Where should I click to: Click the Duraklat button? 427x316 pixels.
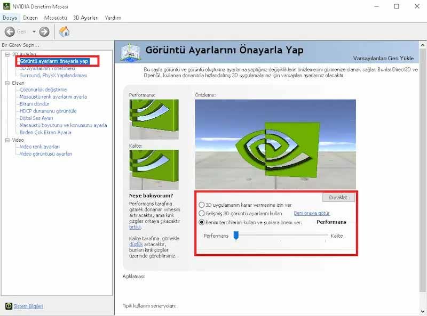pos(338,197)
